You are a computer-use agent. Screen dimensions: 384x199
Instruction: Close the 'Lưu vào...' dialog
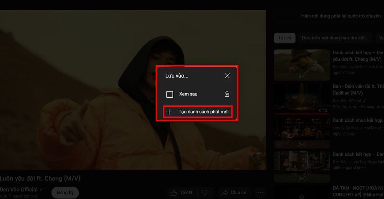click(227, 76)
